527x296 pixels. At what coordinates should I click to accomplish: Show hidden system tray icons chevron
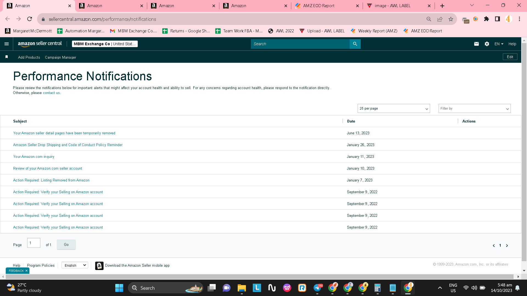point(440,288)
